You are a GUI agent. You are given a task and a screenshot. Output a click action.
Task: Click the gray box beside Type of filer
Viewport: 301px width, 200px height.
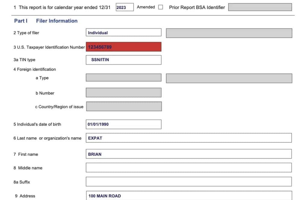(229, 33)
